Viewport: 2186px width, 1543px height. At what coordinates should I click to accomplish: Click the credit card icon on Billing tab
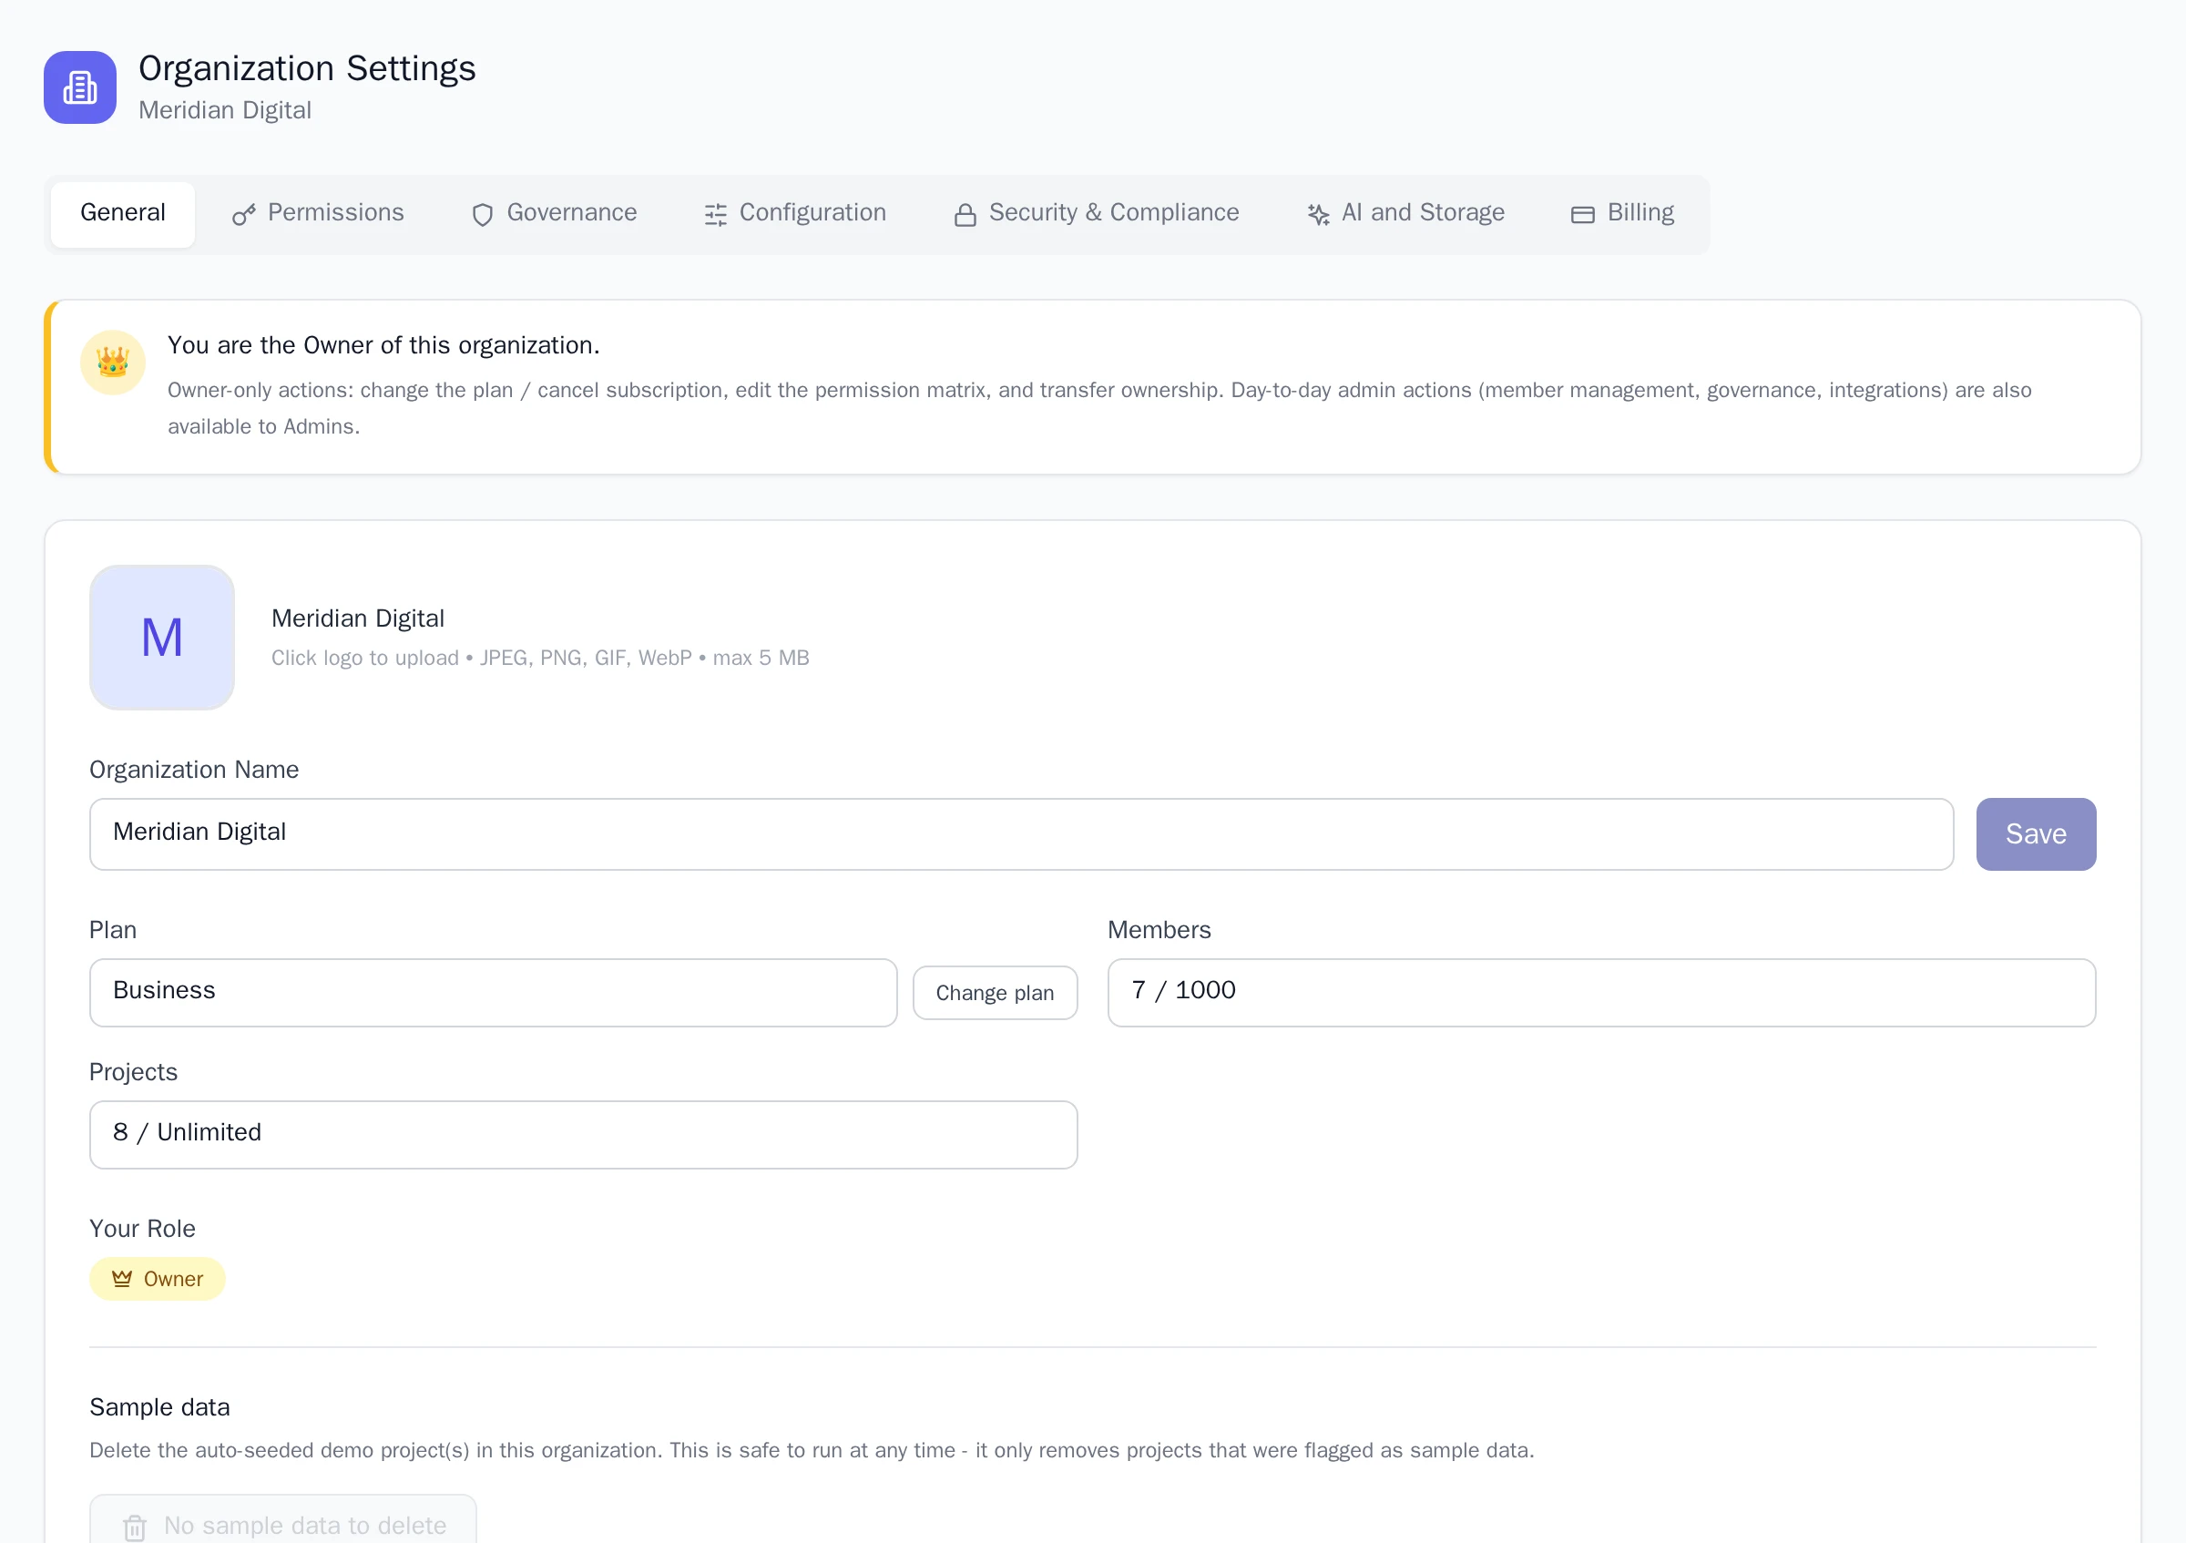1583,215
